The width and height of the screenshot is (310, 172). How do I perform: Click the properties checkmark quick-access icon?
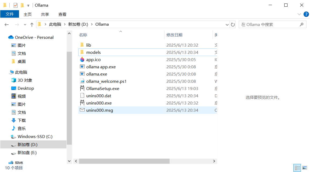point(16,5)
